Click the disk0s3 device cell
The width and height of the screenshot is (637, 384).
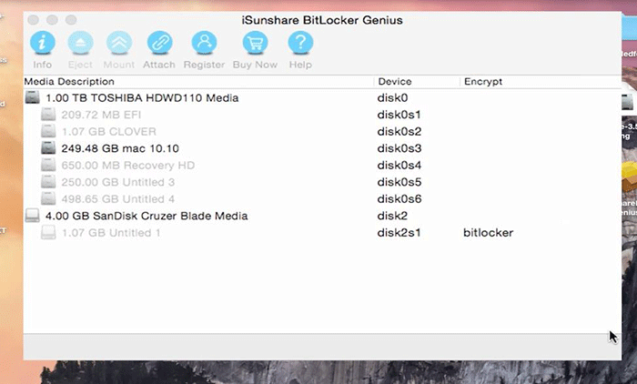399,148
